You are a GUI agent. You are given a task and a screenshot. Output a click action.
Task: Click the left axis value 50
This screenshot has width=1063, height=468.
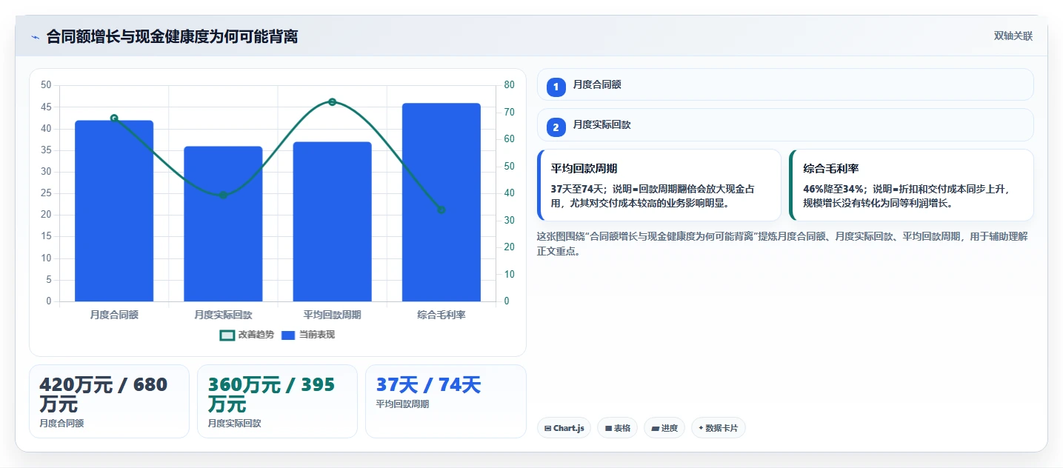pyautogui.click(x=46, y=85)
